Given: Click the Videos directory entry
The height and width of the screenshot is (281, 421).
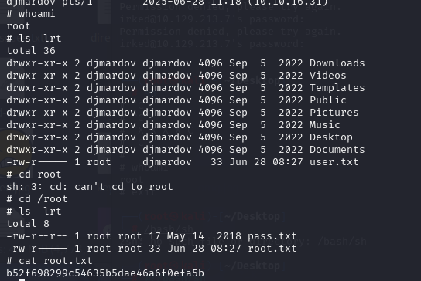Looking at the screenshot, I should point(328,76).
